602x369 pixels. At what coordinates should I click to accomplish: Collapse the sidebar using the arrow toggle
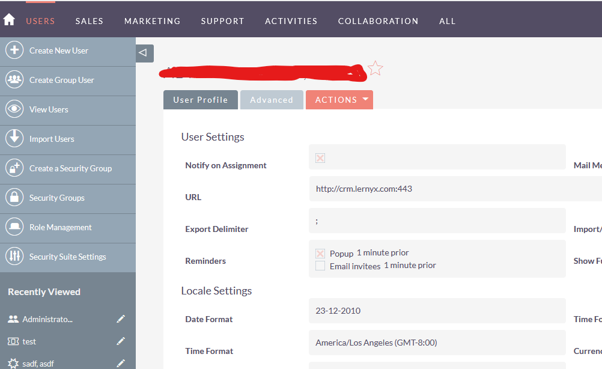pyautogui.click(x=144, y=53)
